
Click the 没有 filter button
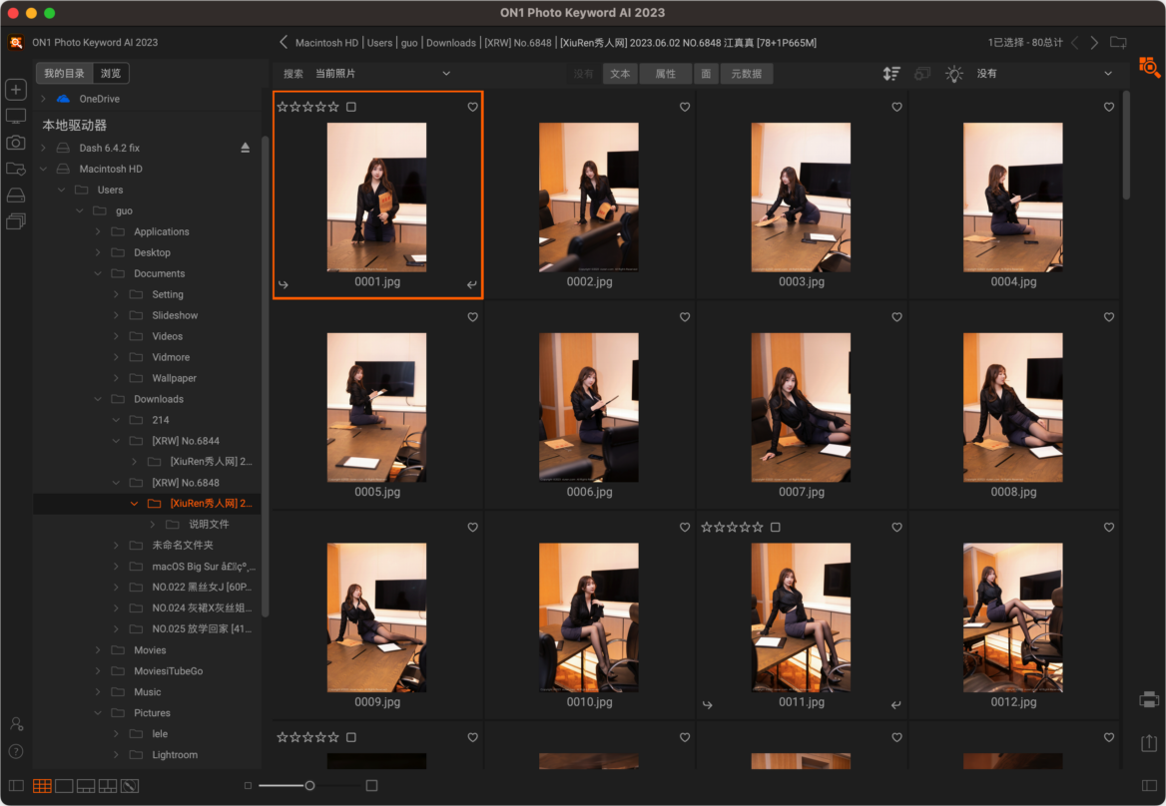tap(584, 74)
